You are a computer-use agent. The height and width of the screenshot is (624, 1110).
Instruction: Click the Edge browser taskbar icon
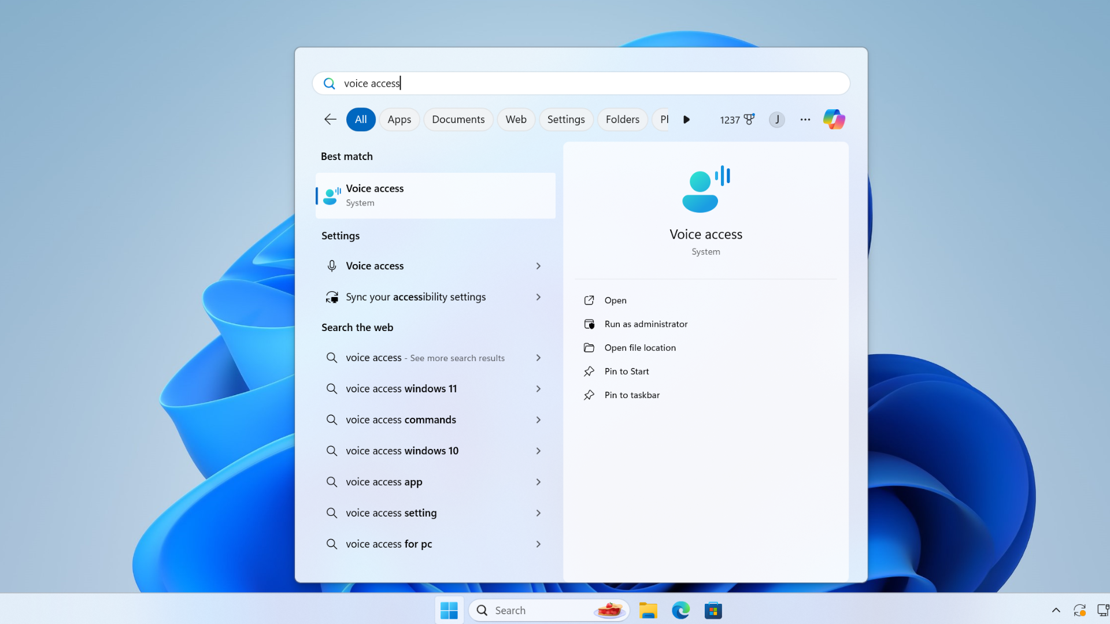[x=681, y=610]
